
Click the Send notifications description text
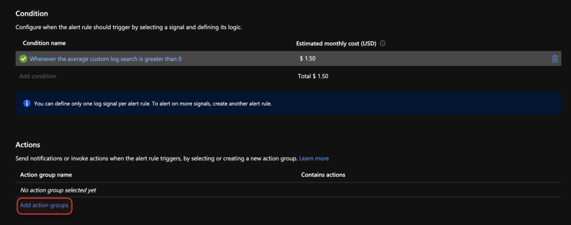156,159
